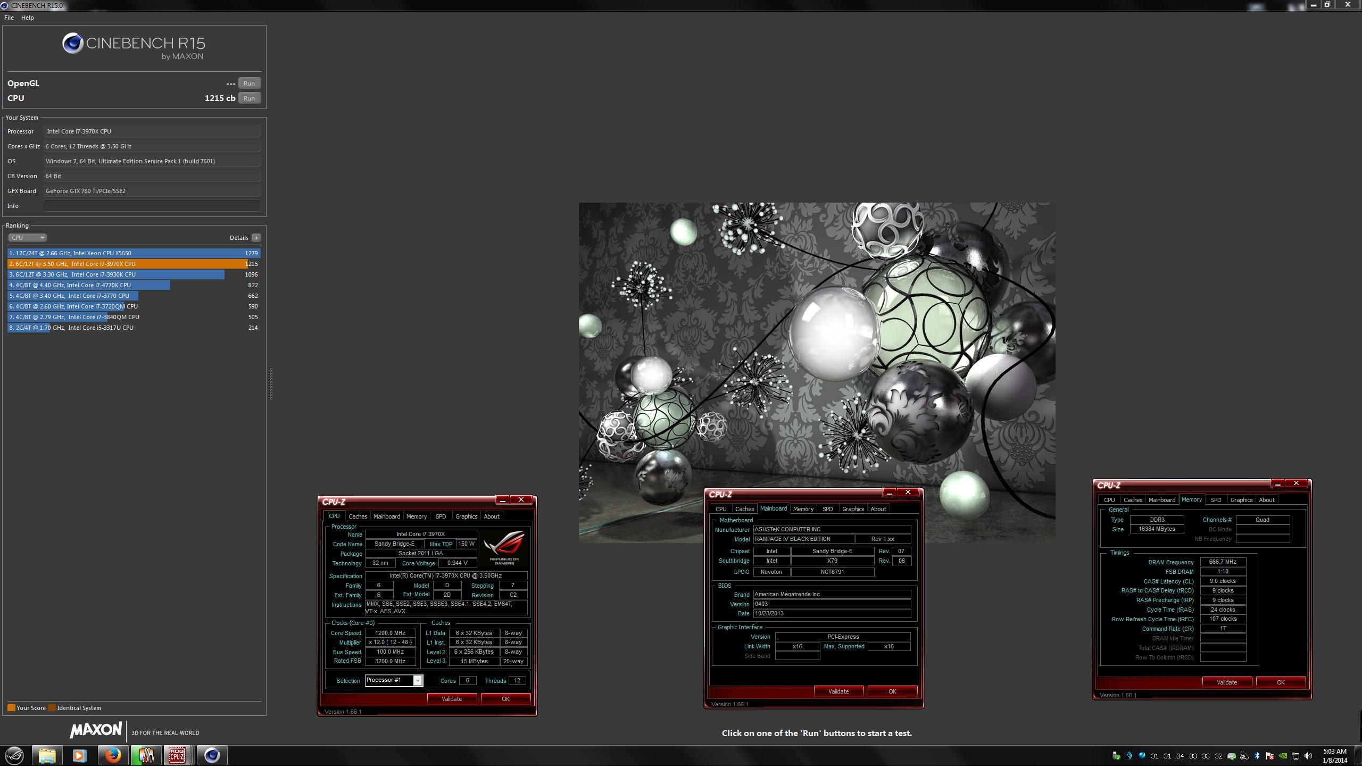Select the i7-3840QM ranking row
Screen dimensions: 1362x768
coord(134,318)
